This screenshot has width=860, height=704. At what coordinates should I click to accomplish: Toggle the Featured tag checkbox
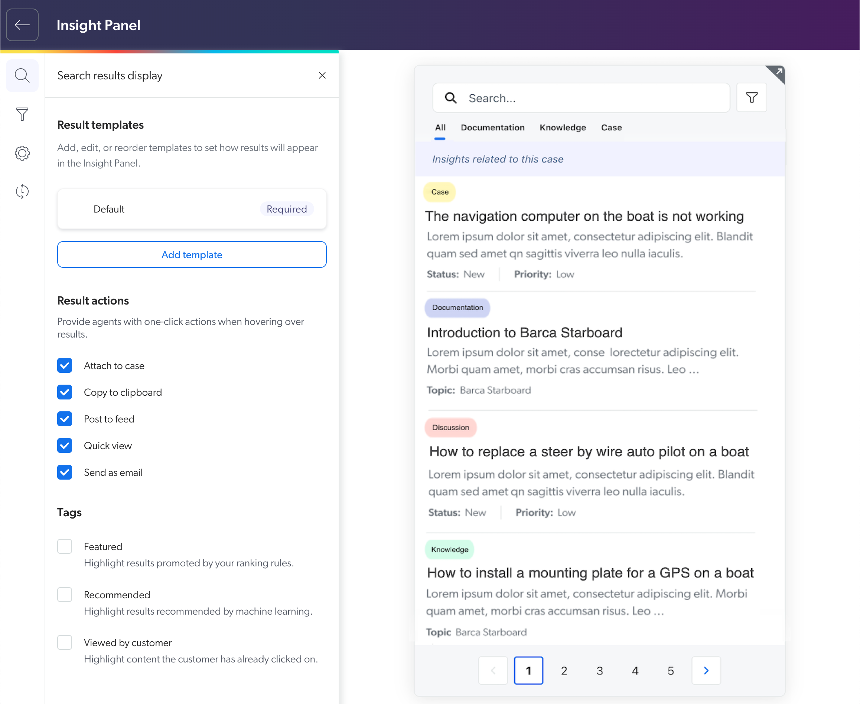click(x=64, y=546)
